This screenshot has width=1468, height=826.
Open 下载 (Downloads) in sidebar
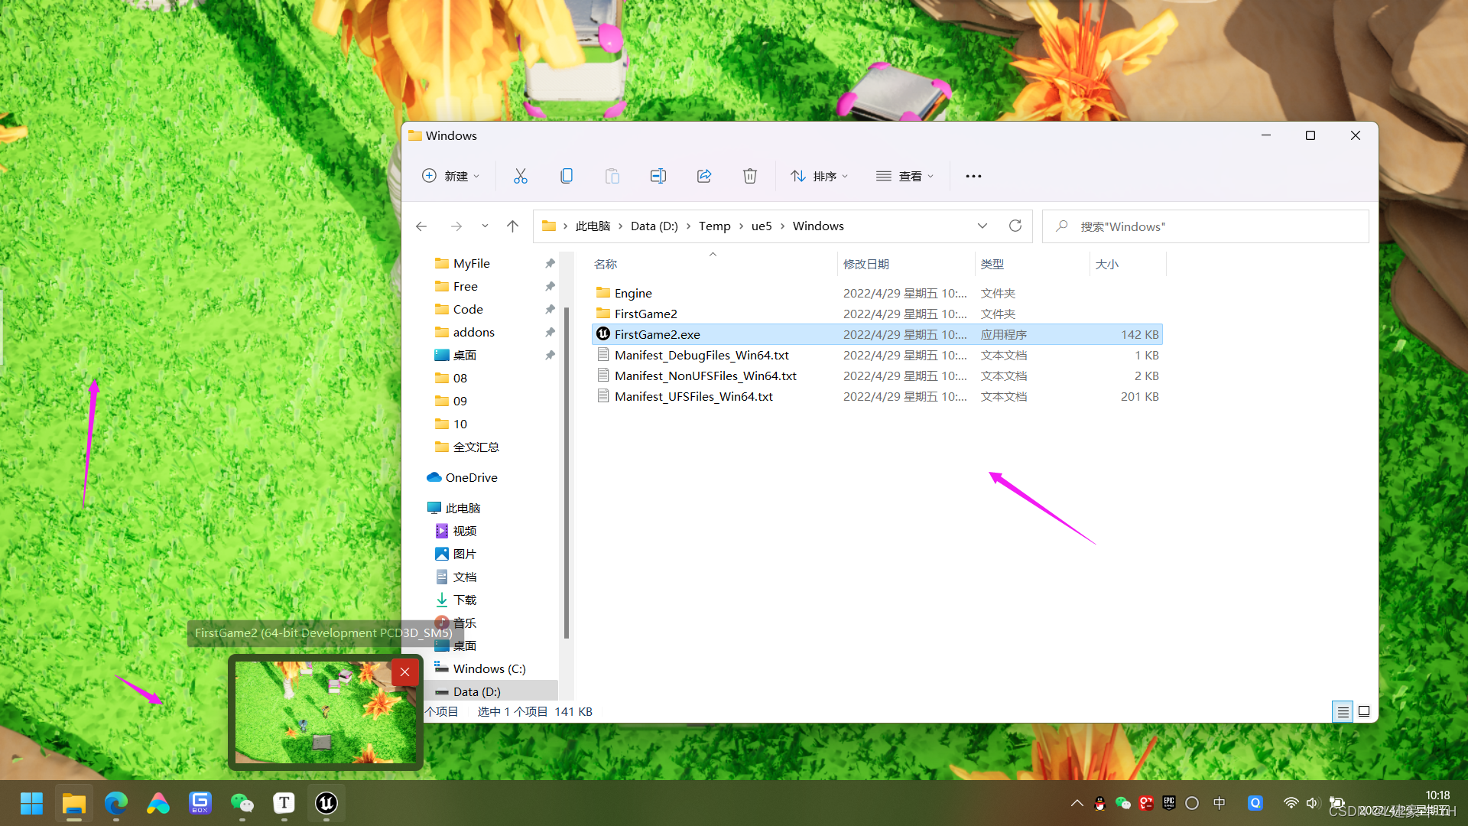[x=464, y=600]
